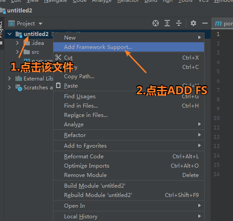Choose Rebuild Module 'untitled2'
The height and width of the screenshot is (221, 233).
129,195
